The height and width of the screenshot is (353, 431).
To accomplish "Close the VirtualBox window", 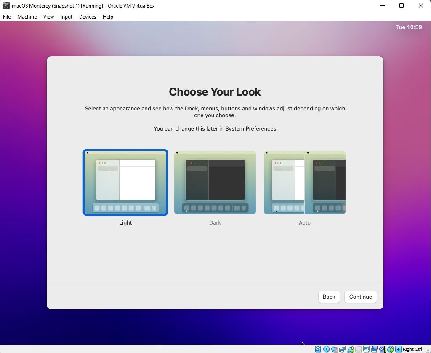I will point(421,5).
